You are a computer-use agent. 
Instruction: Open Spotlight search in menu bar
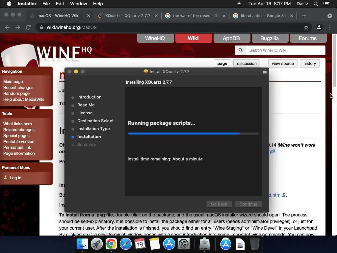pyautogui.click(x=316, y=4)
